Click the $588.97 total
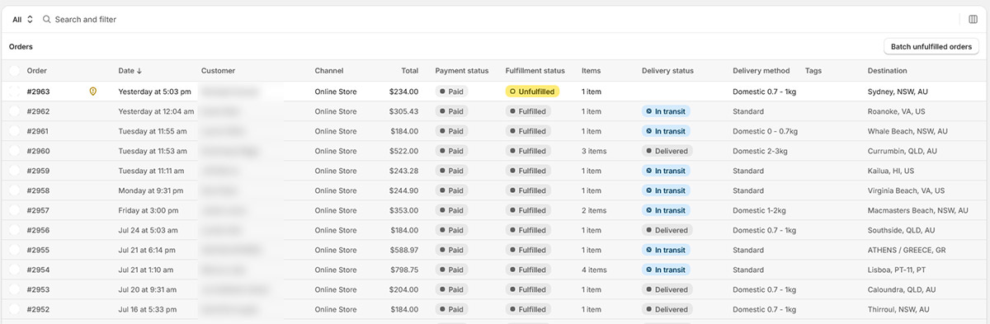The width and height of the screenshot is (990, 324). (403, 250)
